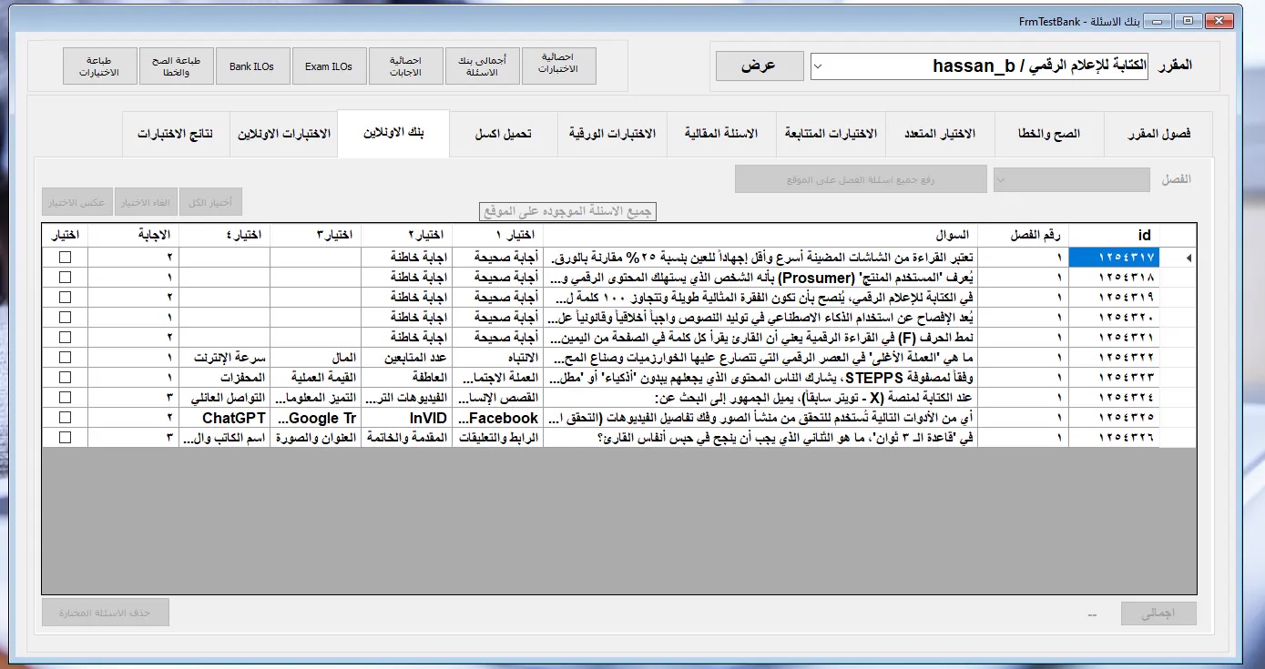This screenshot has height=669, width=1265.
Task: Tick the checkbox for question ١٢٥٤٣٢٠
Action: [65, 317]
